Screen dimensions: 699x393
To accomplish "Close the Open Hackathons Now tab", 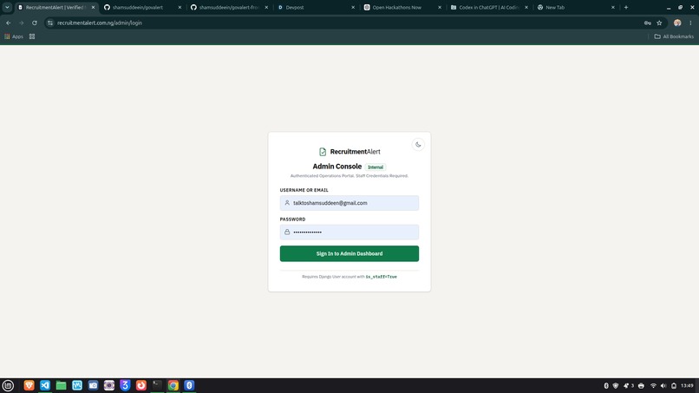I will point(440,7).
